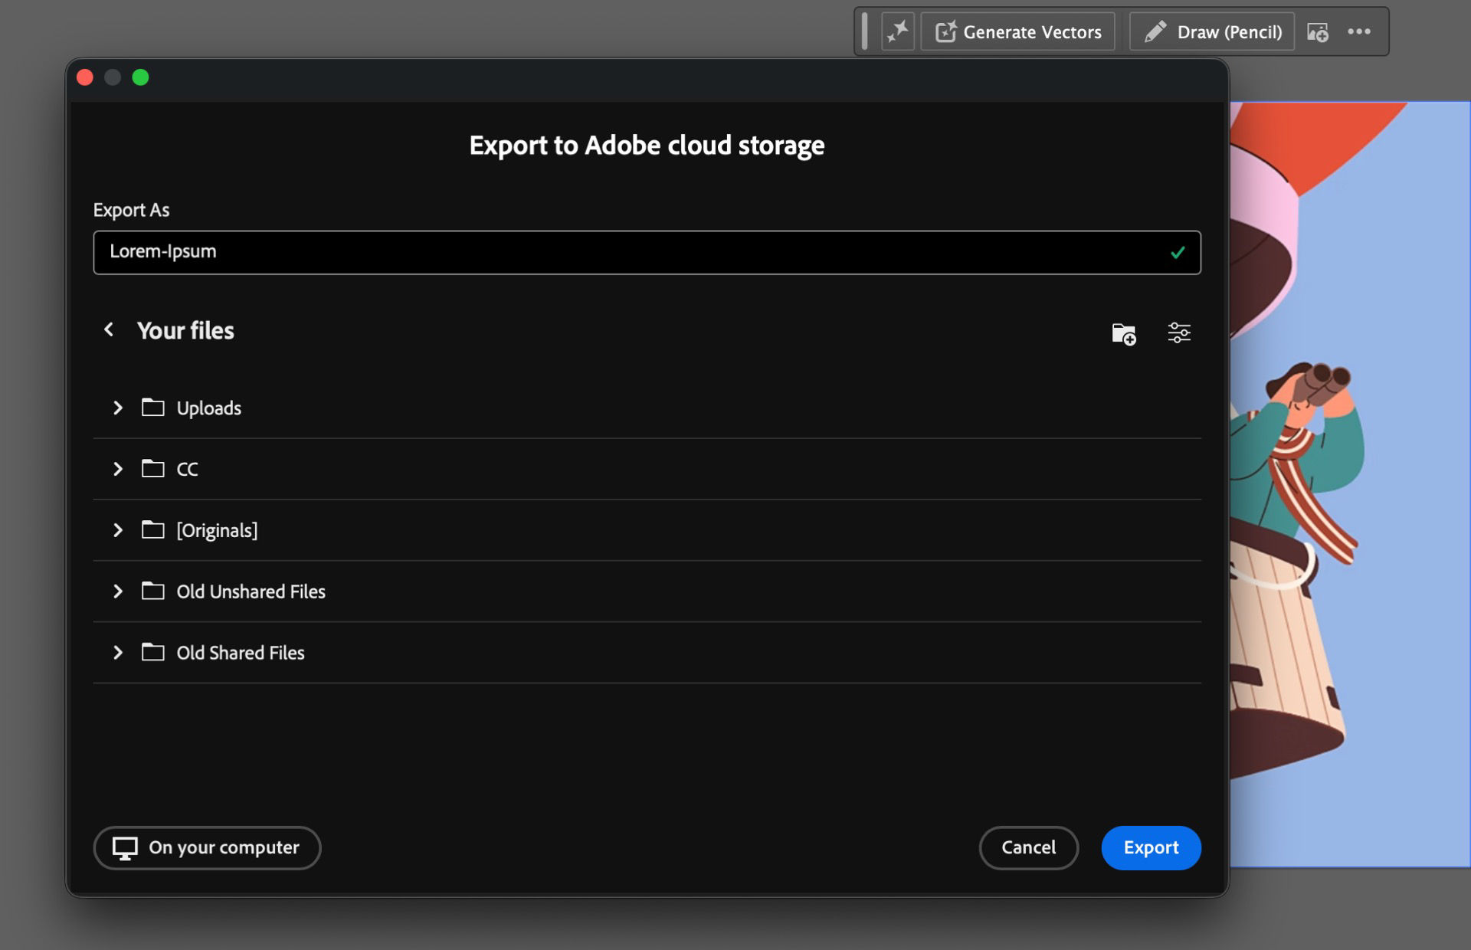The height and width of the screenshot is (950, 1471).
Task: Click the Export button
Action: (x=1151, y=848)
